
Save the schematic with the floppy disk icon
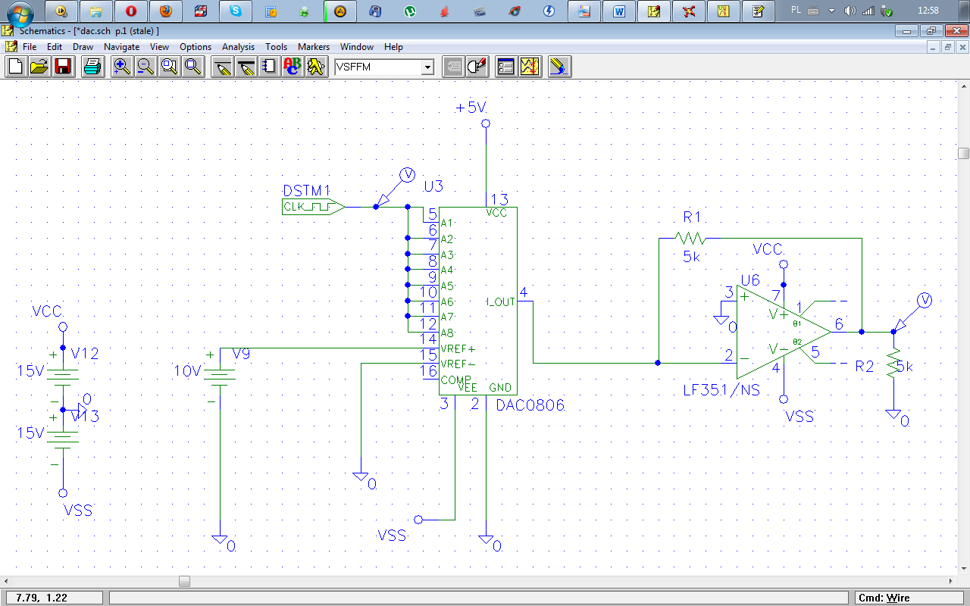(62, 67)
